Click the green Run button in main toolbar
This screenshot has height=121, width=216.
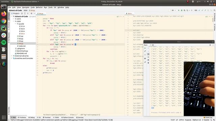tap(179, 10)
